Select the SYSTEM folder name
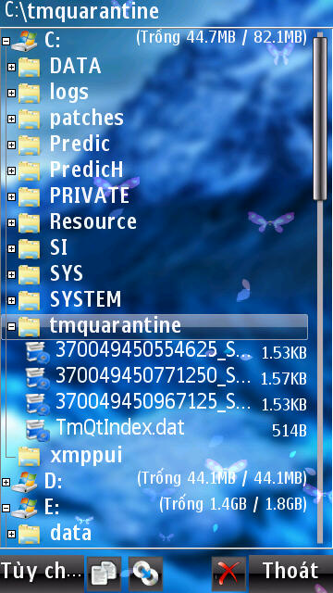 click(85, 300)
